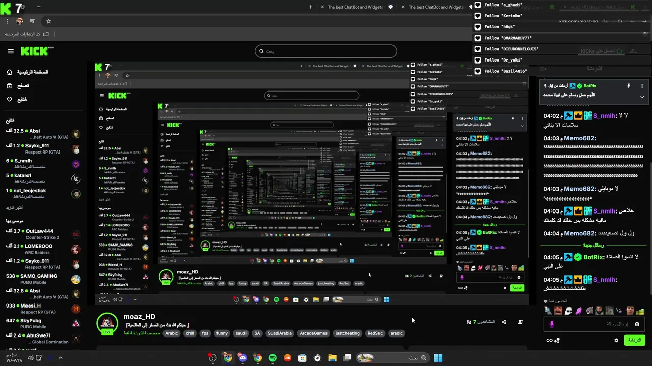
Task: Open تصفح browse in the sidebar
Action: point(18,86)
